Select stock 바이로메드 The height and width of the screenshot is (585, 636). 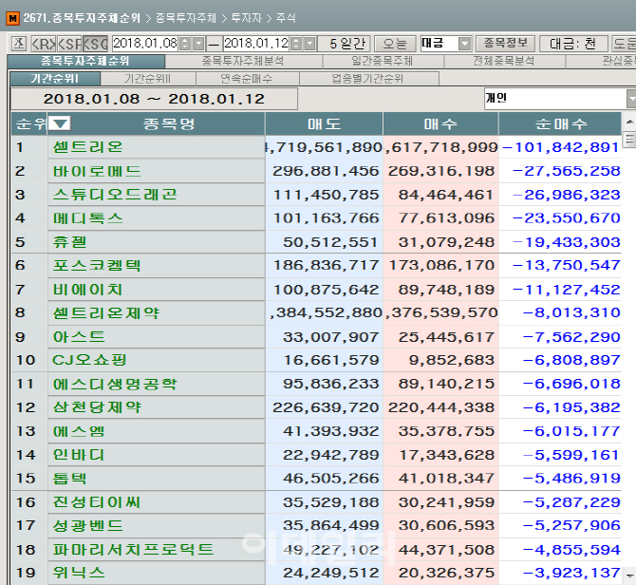click(x=97, y=171)
